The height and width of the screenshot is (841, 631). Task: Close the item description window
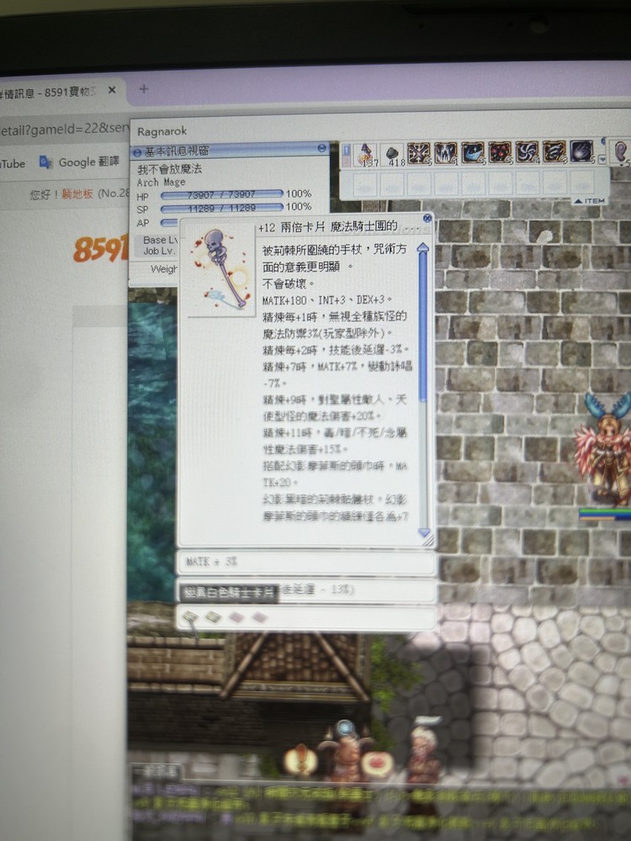coord(427,219)
